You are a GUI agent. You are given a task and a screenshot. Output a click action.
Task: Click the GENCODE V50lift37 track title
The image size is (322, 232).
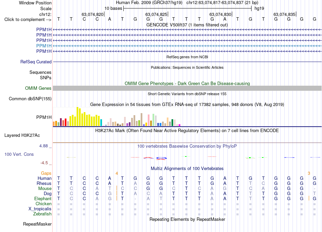(187, 25)
